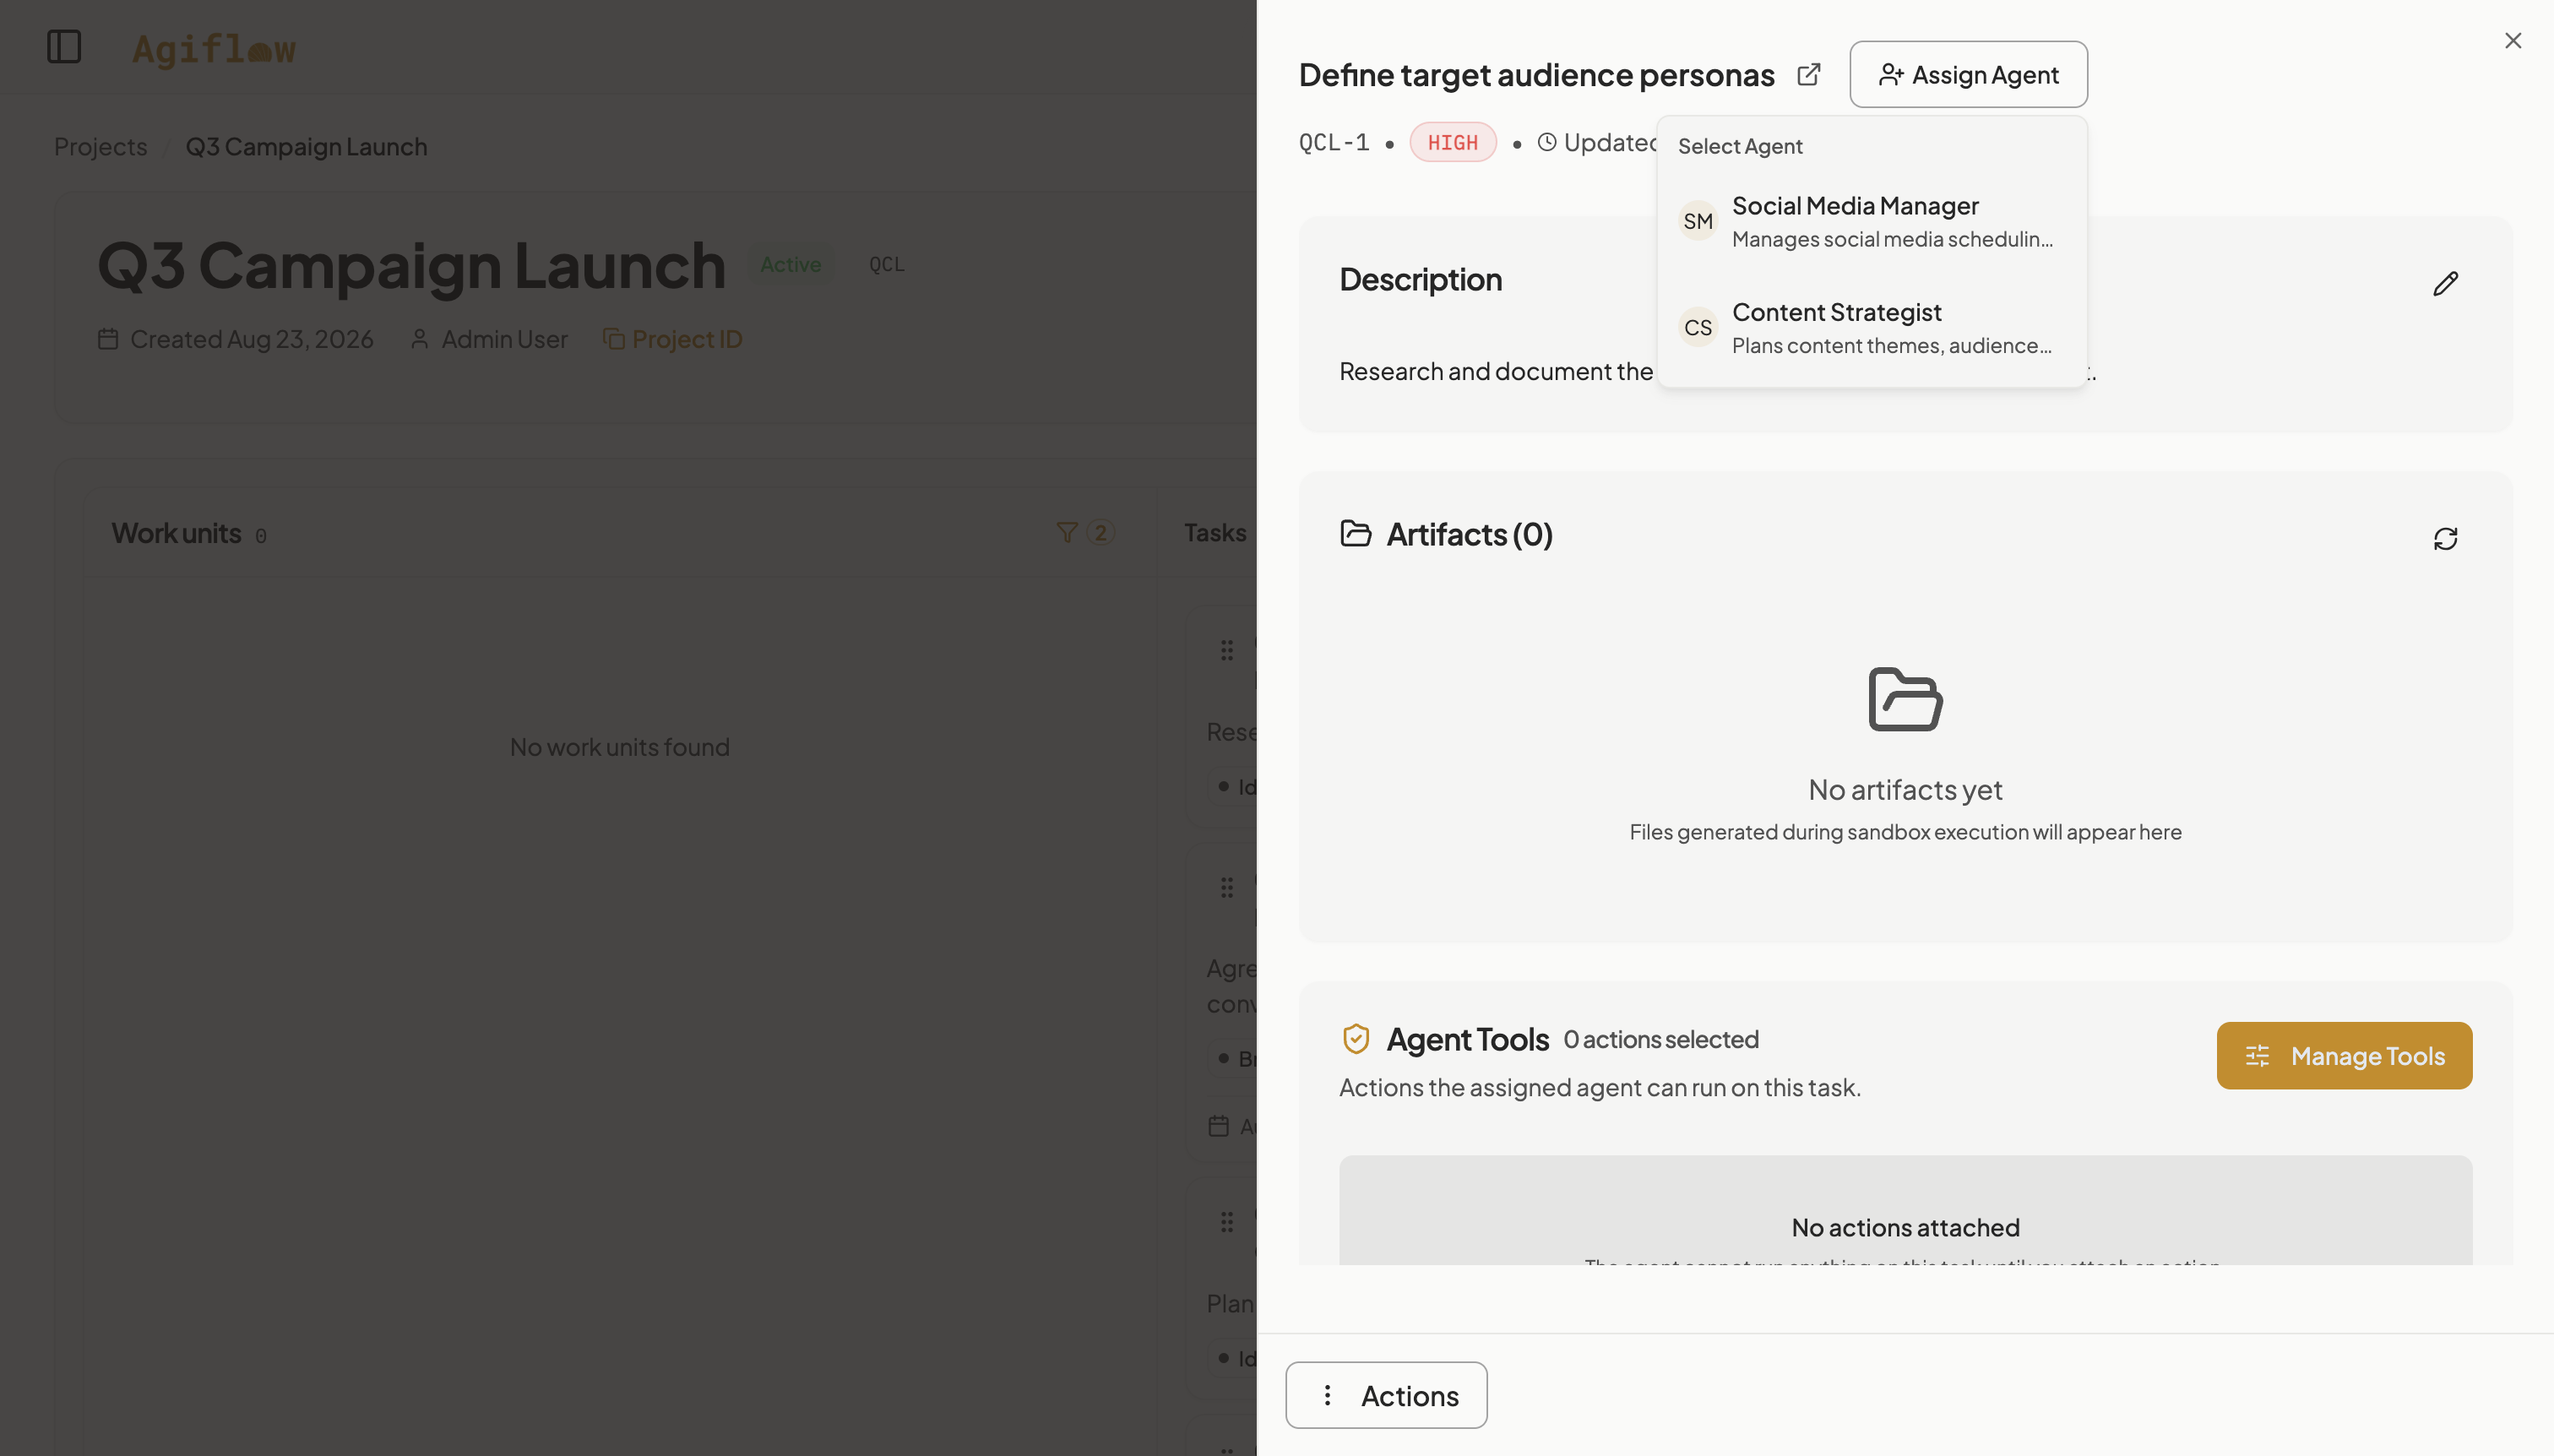Click the HIGH priority badge
Image resolution: width=2554 pixels, height=1456 pixels.
point(1453,143)
